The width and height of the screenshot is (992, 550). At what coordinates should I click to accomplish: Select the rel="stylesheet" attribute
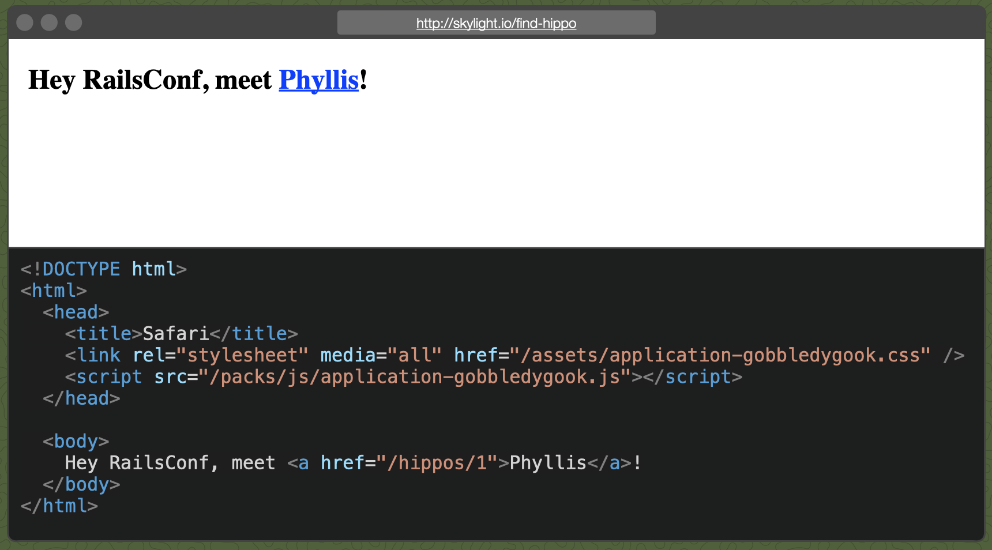[x=221, y=355]
